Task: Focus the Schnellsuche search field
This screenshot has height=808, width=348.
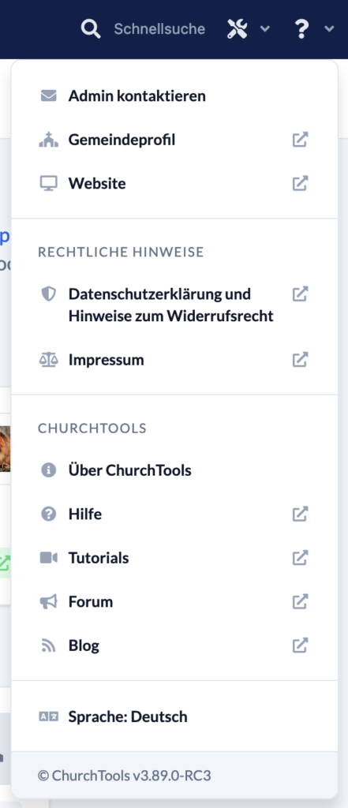Action: [159, 29]
